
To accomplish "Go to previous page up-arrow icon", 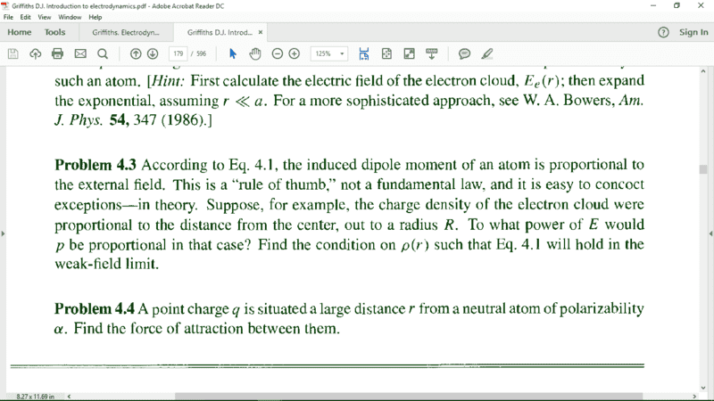I will coord(136,53).
